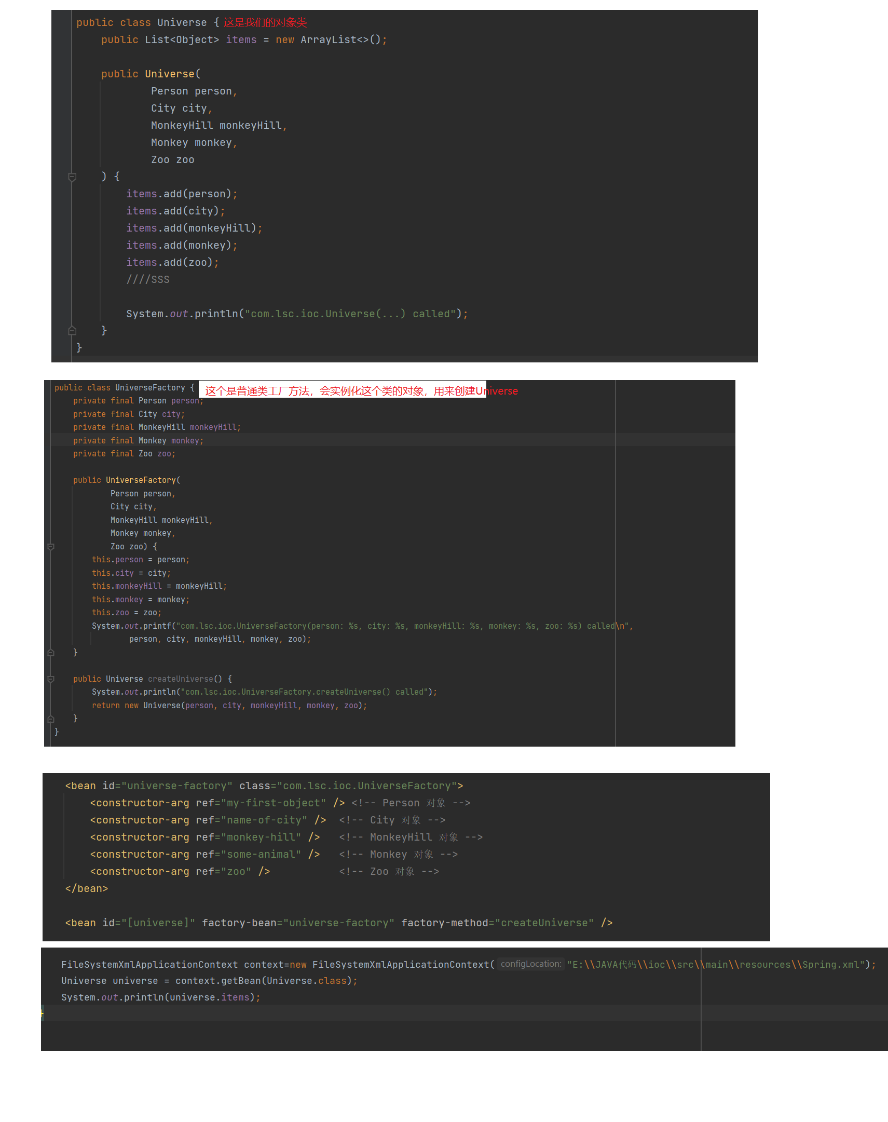Click the constructor-arg ref="my-first-object"
Image resolution: width=888 pixels, height=1122 pixels.
[x=217, y=803]
